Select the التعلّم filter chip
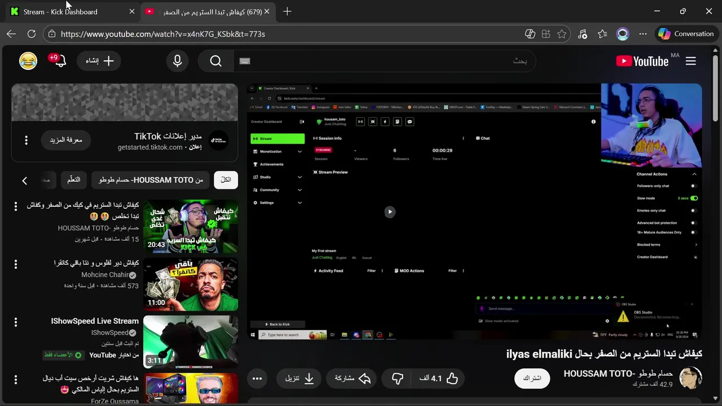 tap(74, 180)
